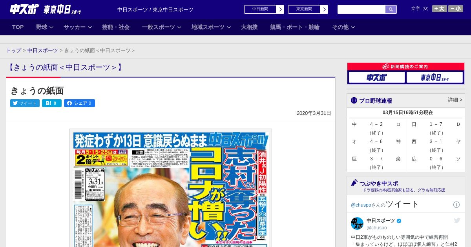Open 大相撲 section
Image resolution: width=471 pixels, height=247 pixels.
[x=249, y=27]
